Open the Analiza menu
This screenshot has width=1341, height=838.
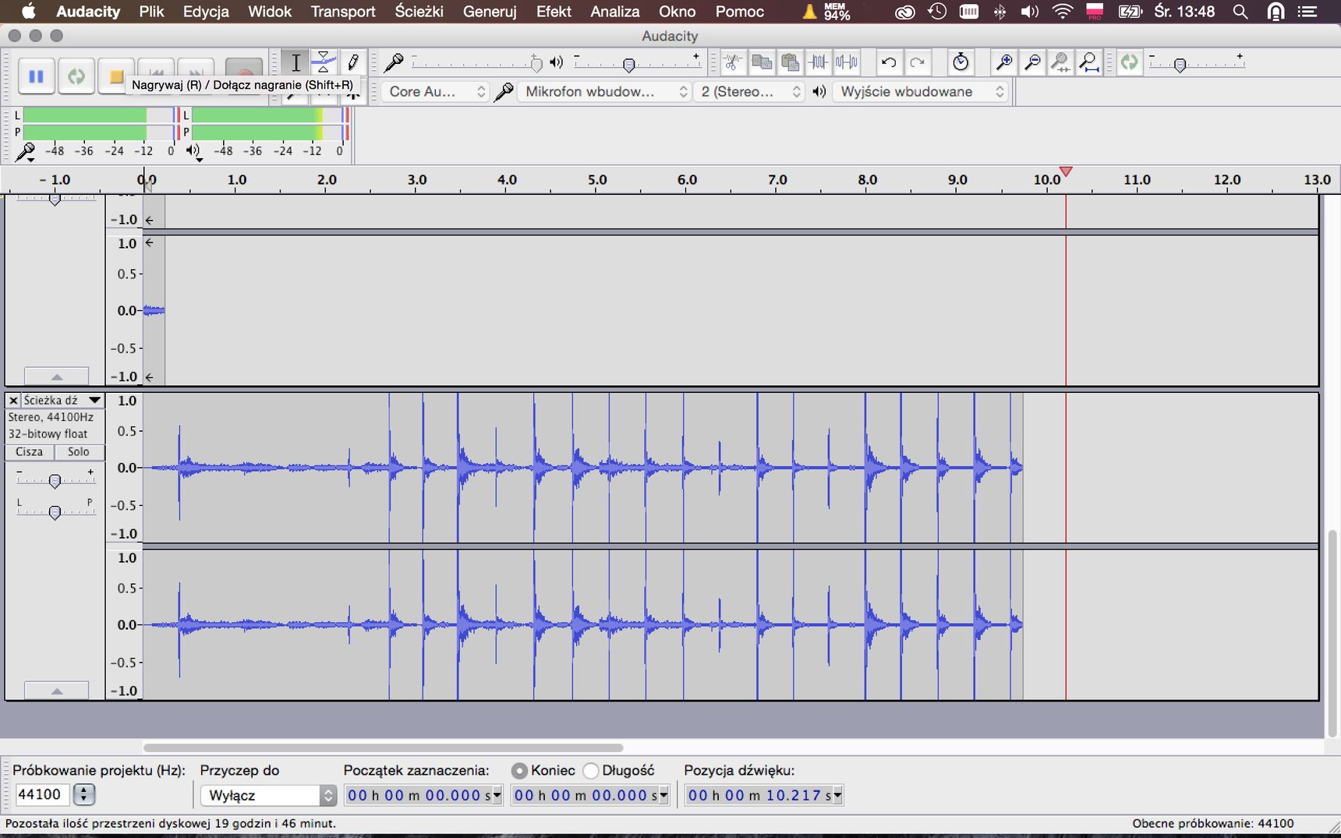coord(615,11)
